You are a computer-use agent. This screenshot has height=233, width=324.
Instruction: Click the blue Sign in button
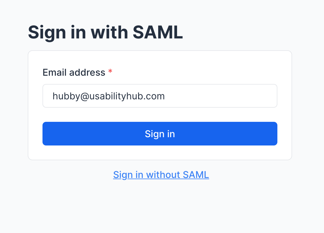[x=160, y=134]
